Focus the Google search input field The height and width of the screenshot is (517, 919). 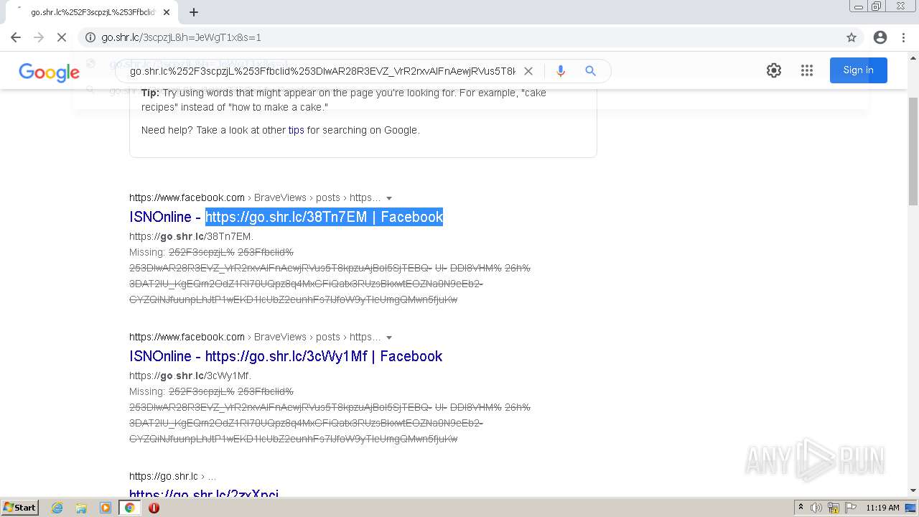[x=322, y=71]
